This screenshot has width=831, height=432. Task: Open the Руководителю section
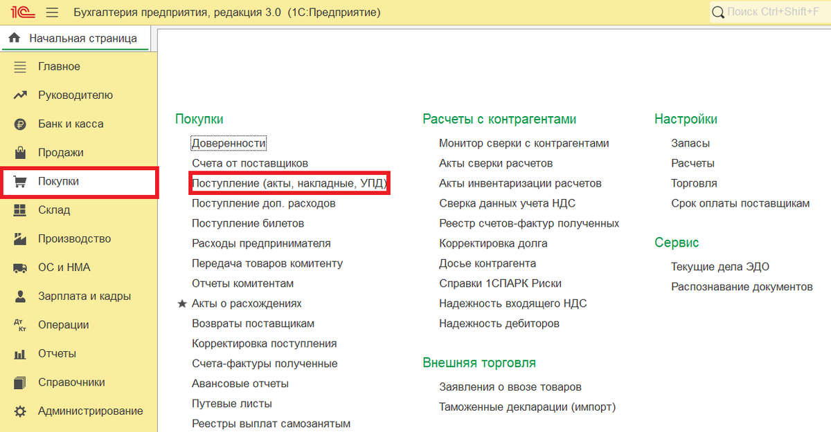coord(75,95)
